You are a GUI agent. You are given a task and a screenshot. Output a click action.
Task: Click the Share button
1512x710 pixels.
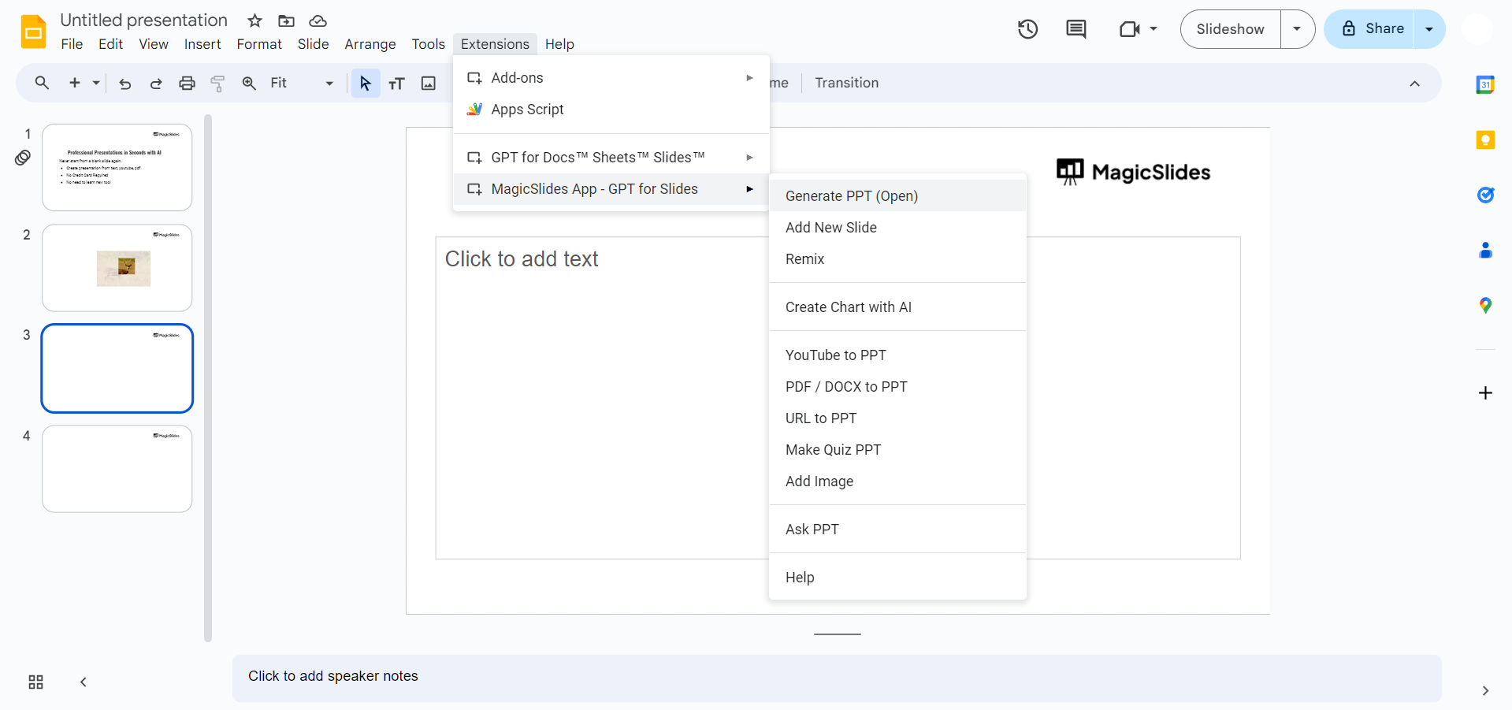click(x=1369, y=29)
